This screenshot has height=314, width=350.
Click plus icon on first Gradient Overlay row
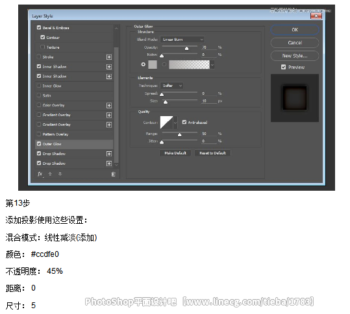[x=109, y=115]
